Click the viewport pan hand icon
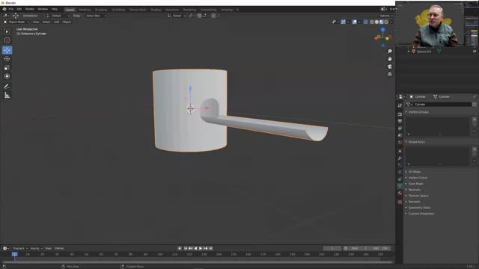 click(x=389, y=59)
